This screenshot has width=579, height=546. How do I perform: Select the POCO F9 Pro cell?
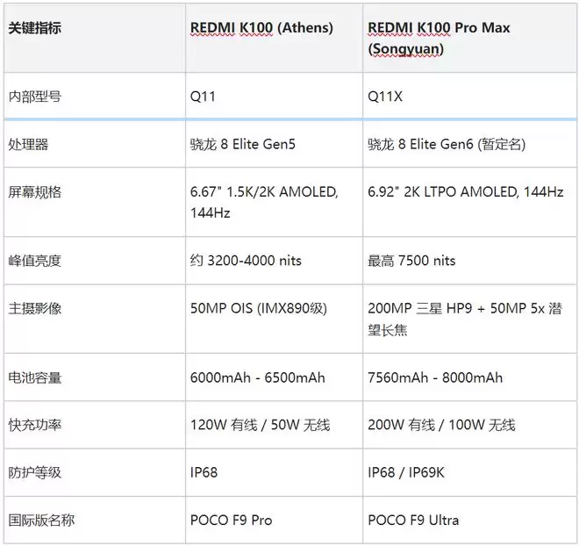tap(231, 520)
